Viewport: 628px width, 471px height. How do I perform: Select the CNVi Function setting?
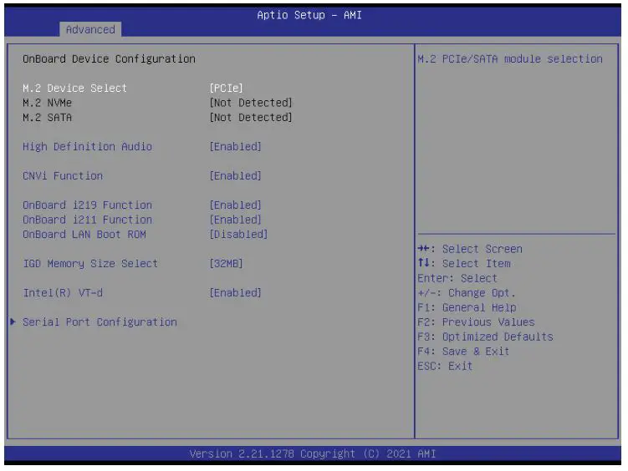point(63,176)
